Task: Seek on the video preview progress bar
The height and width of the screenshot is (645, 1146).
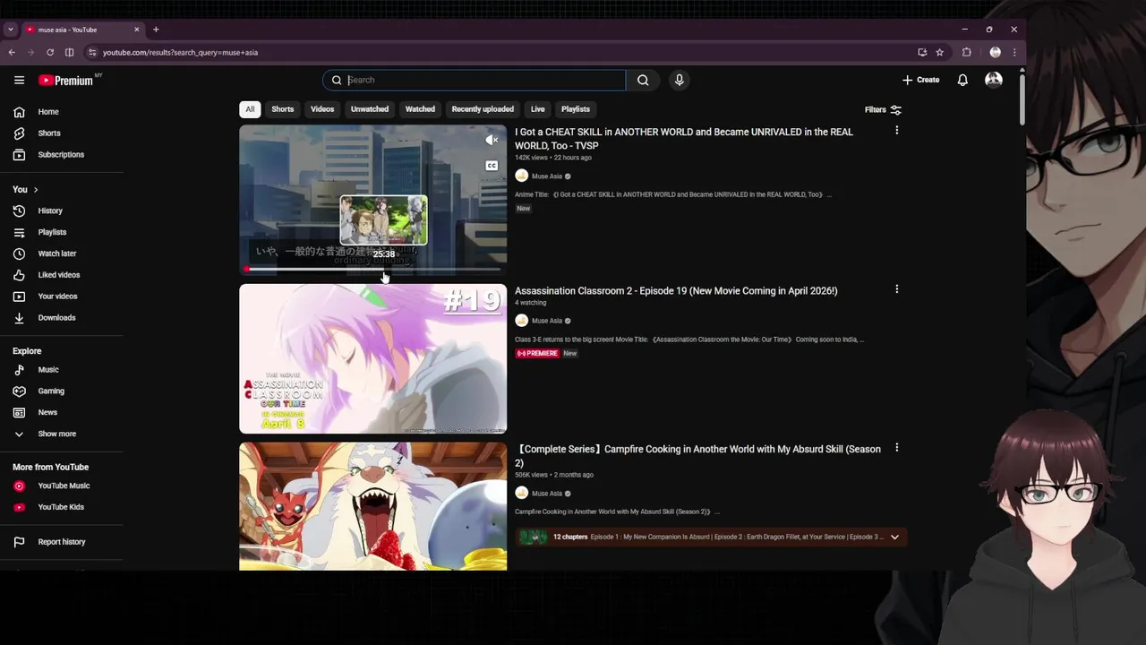Action: (372, 269)
